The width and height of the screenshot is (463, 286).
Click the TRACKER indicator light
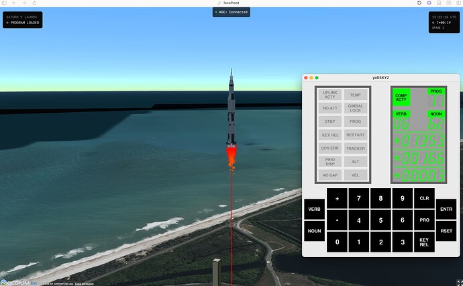point(355,148)
